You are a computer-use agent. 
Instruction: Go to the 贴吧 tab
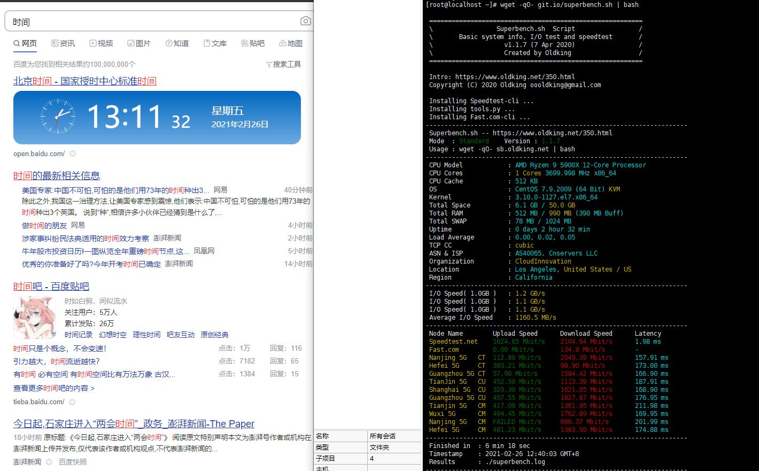pos(253,43)
